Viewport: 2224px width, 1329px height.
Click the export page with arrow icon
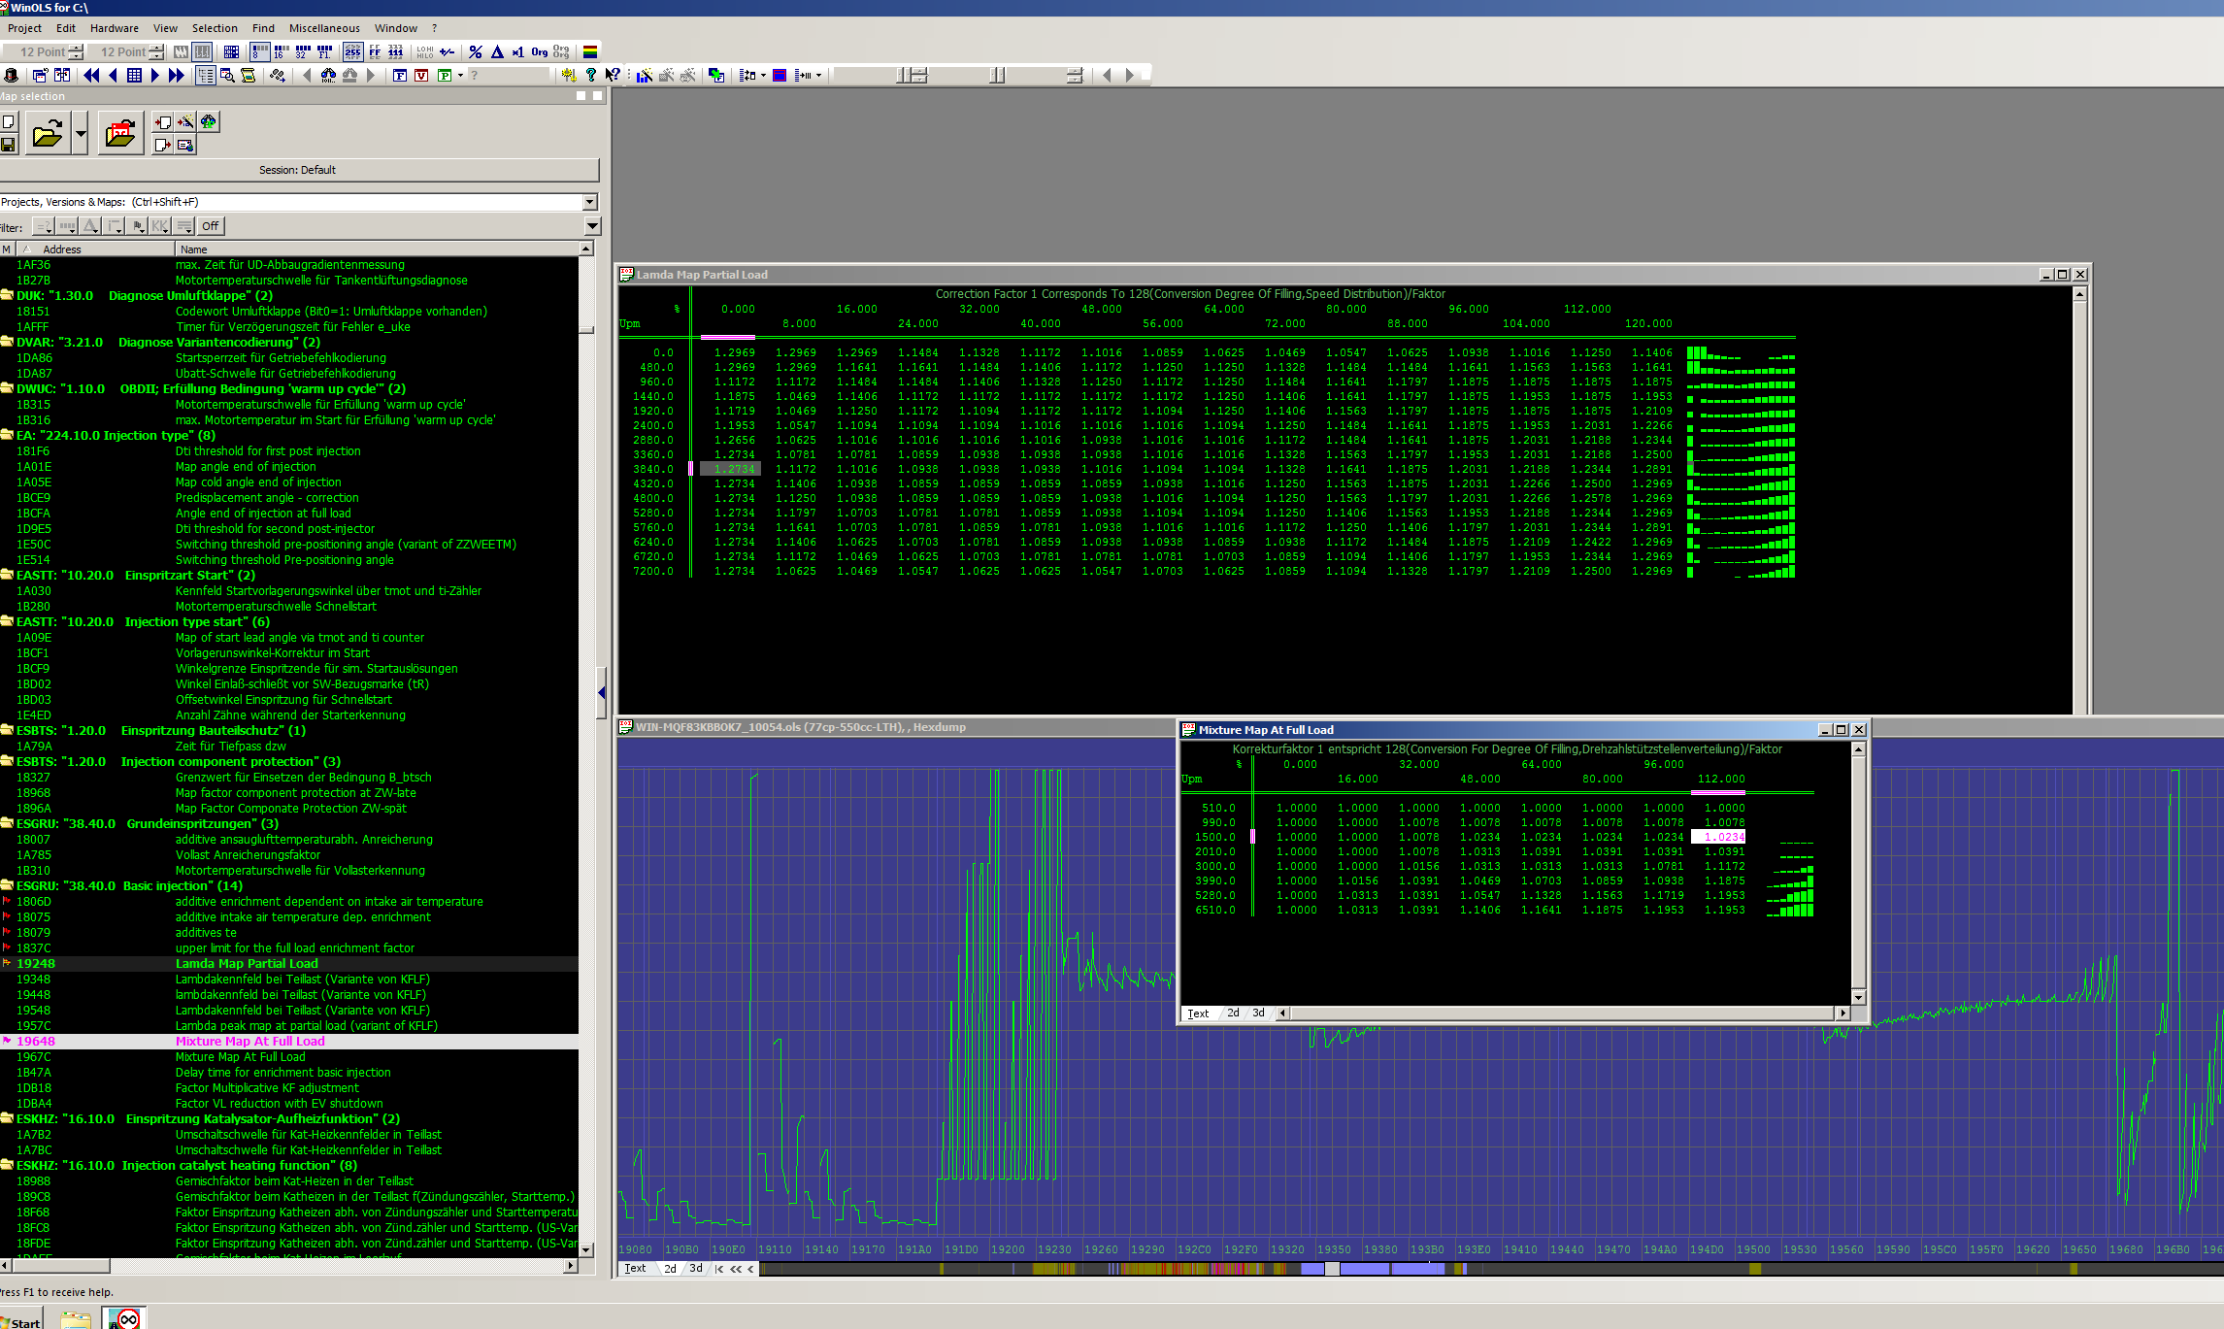pos(162,145)
